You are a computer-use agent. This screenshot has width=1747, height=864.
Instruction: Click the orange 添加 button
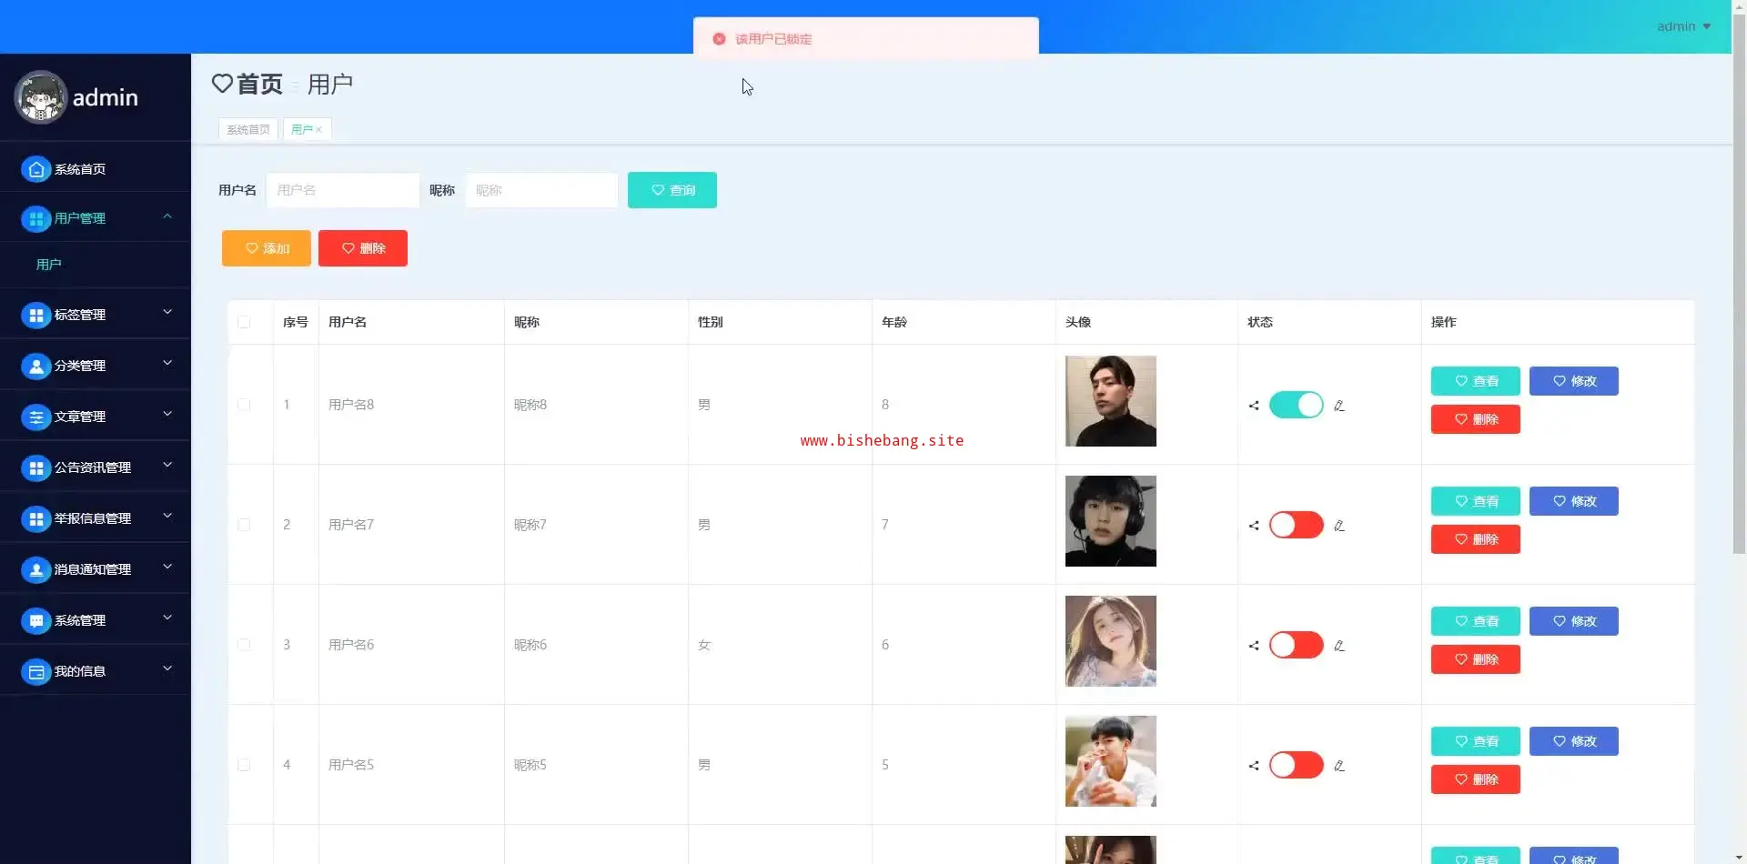267,248
